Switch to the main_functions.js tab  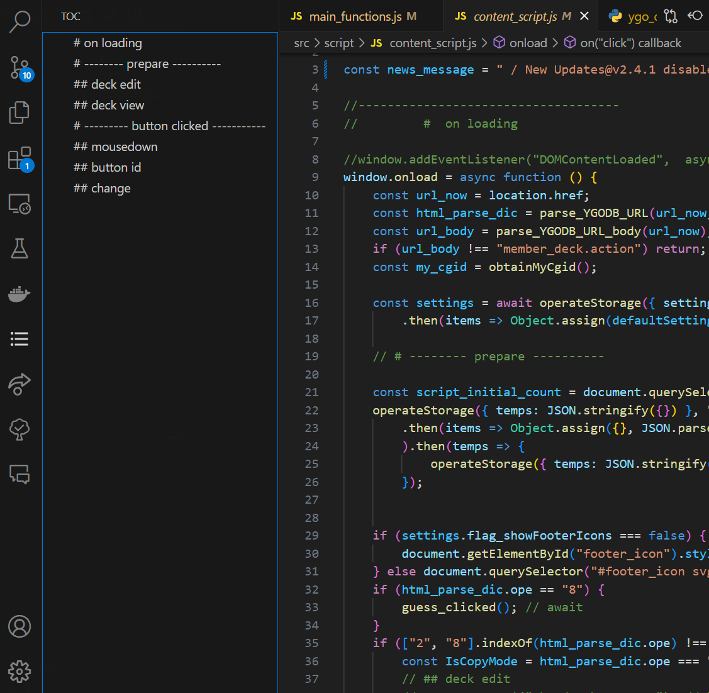tap(354, 16)
